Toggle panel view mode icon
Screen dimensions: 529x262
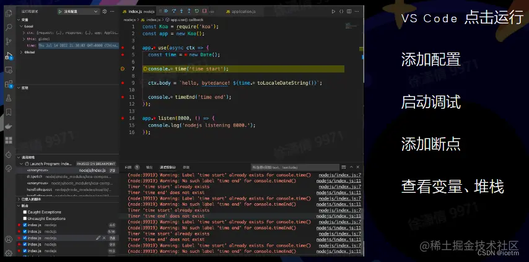pos(343,167)
